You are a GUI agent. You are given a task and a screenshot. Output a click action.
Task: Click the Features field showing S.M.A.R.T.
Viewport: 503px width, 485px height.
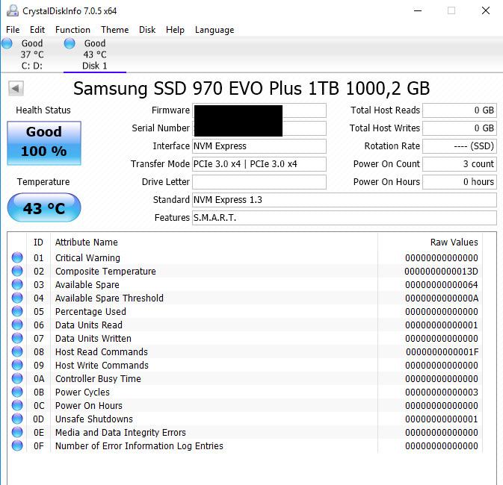(x=345, y=218)
